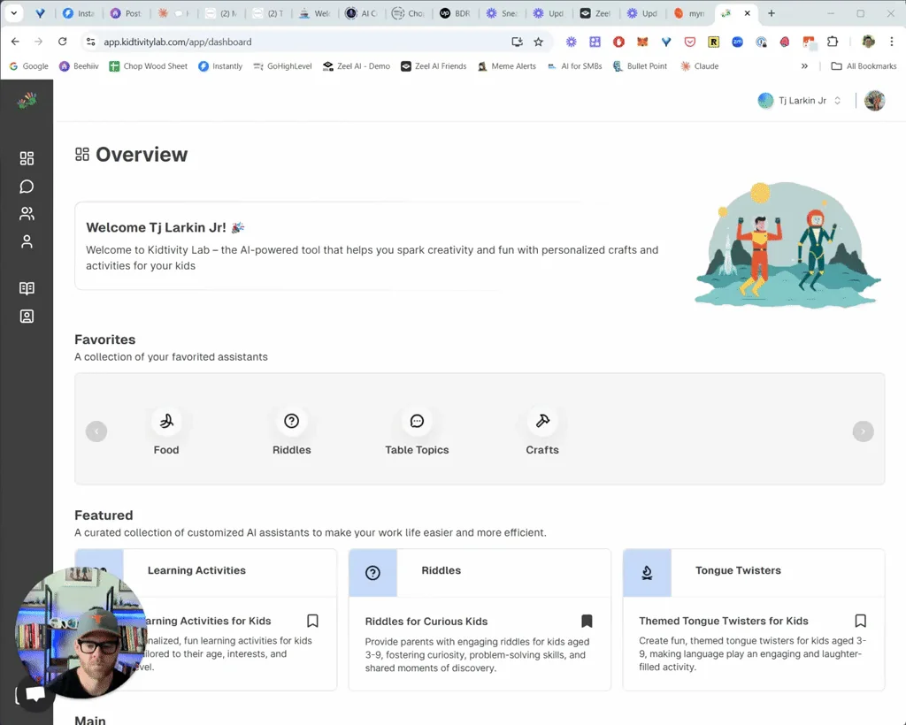Click the user avatar in top right
Screen dimensions: 906x725
click(874, 101)
